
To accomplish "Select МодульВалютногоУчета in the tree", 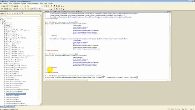I will (x=12, y=72).
